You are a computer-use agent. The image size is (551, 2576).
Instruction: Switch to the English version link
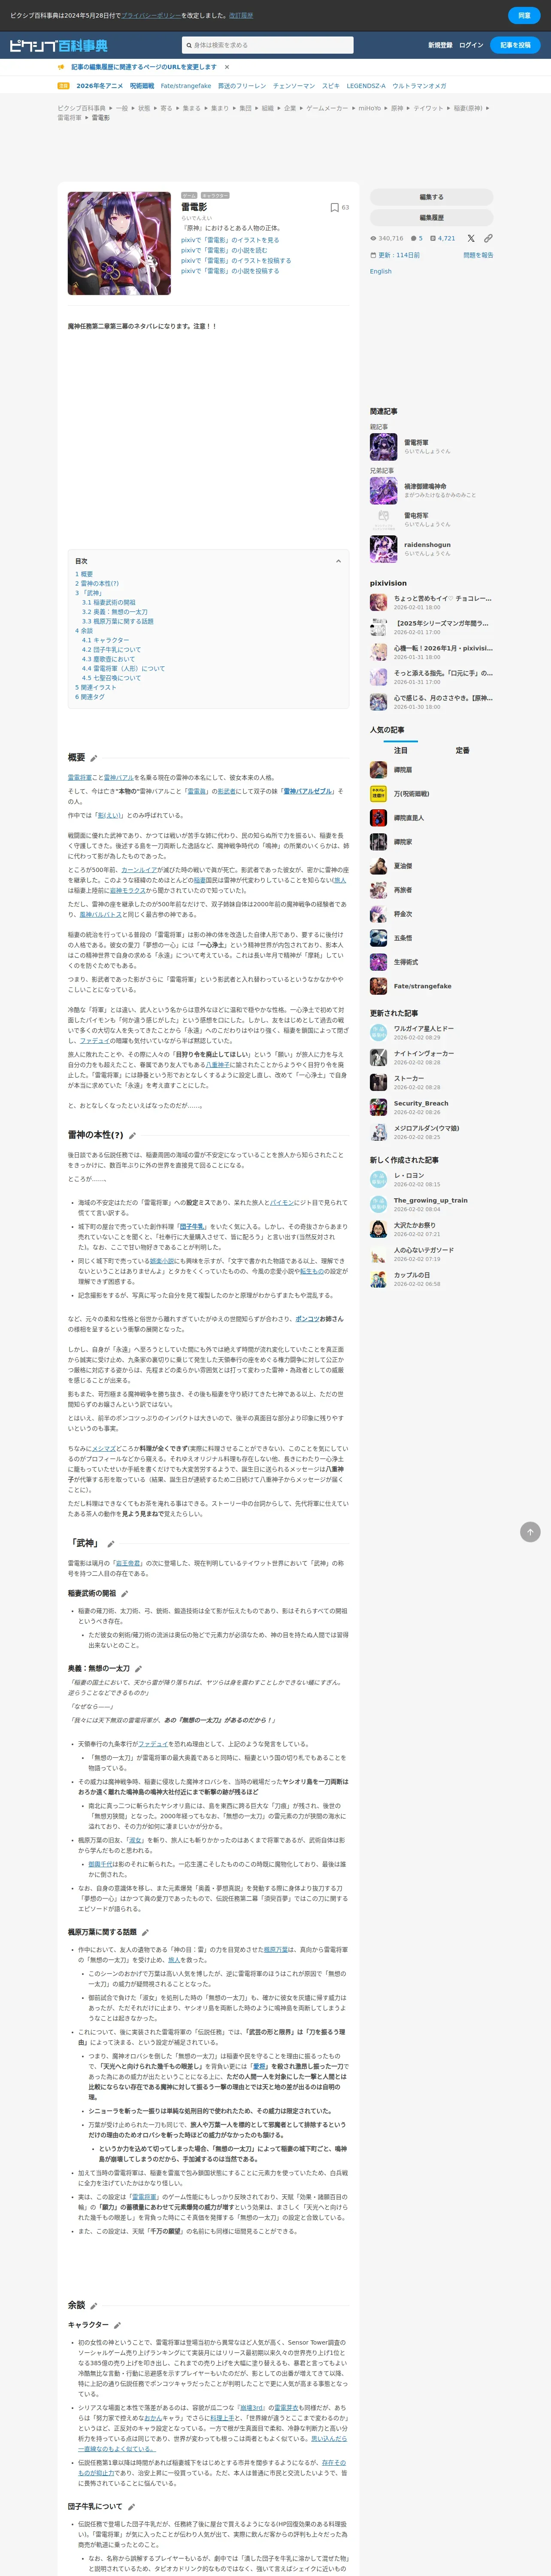[x=381, y=271]
